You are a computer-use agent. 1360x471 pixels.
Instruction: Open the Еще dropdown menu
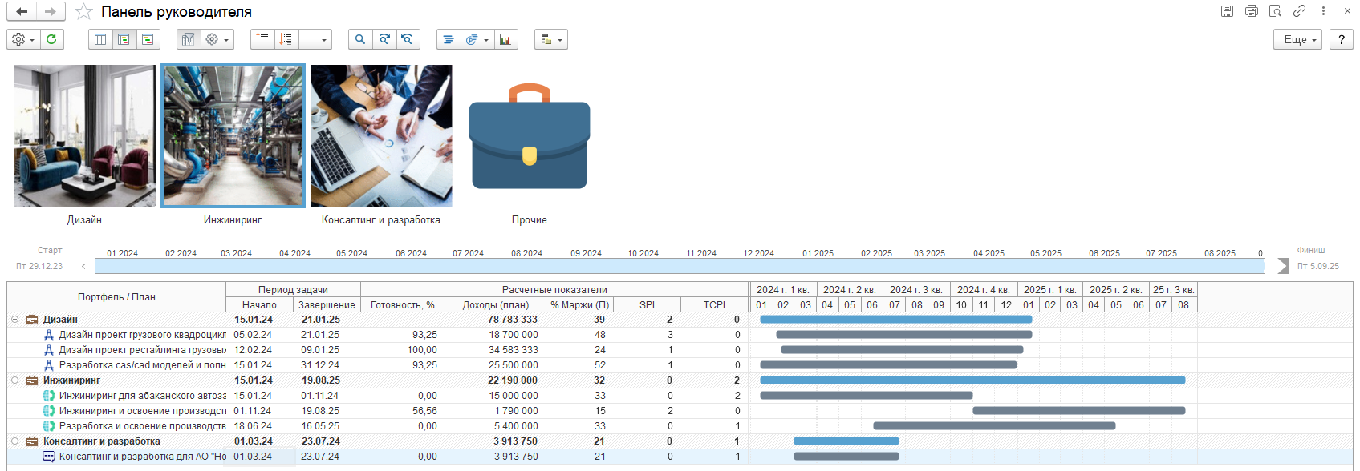1297,39
